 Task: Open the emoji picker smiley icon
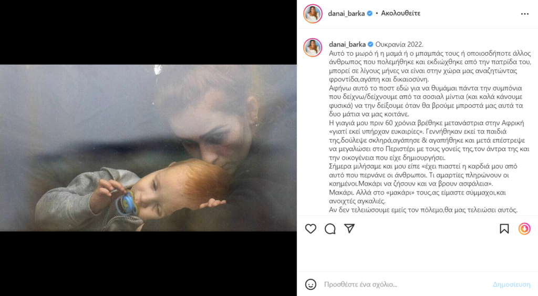(311, 284)
